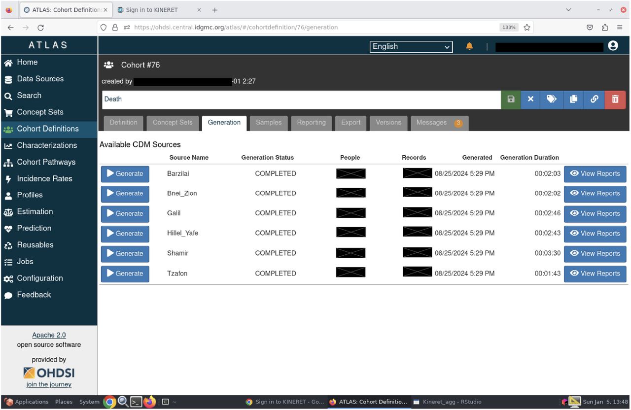Image resolution: width=631 pixels, height=410 pixels.
Task: Switch to Kineret_agg RStudio window in taskbar
Action: [447, 402]
